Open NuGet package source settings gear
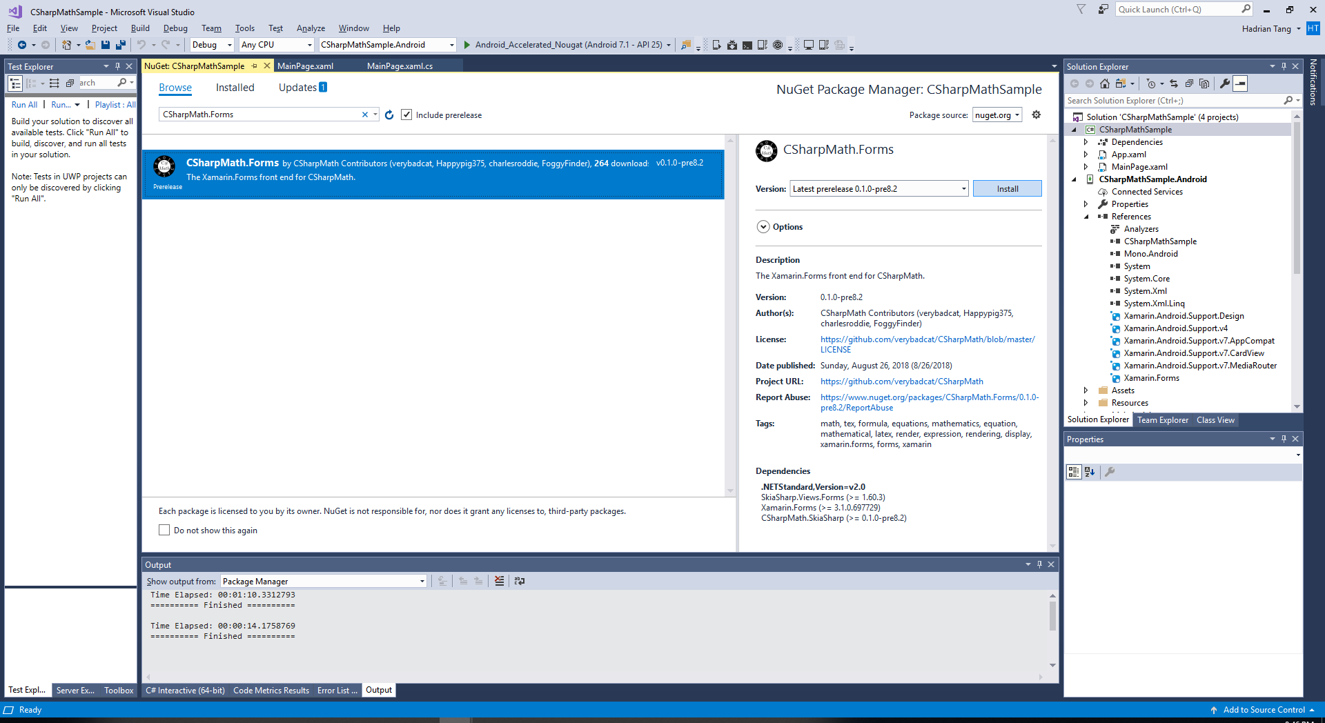The height and width of the screenshot is (723, 1325). coord(1036,115)
